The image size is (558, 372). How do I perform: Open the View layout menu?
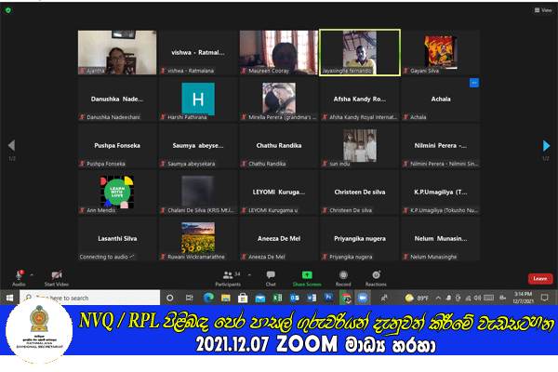pos(543,10)
